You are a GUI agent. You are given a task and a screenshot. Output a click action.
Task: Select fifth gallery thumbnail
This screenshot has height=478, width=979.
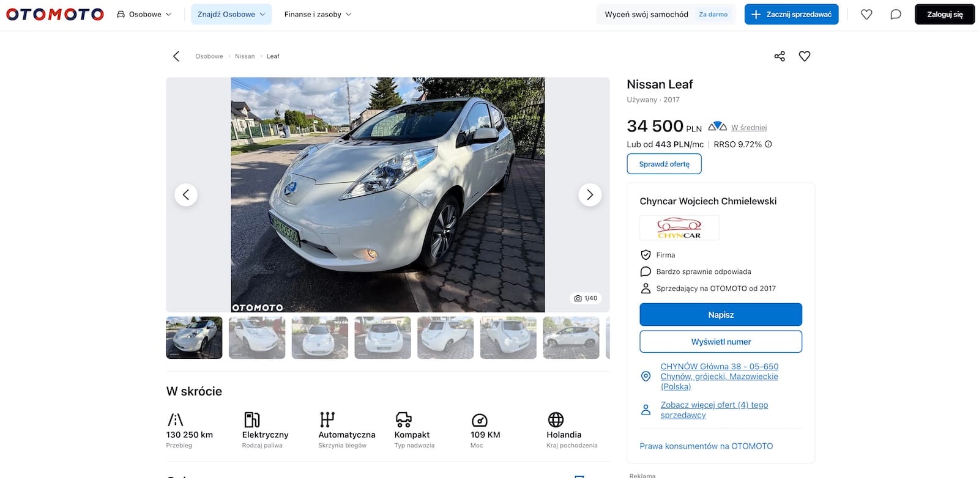[445, 337]
